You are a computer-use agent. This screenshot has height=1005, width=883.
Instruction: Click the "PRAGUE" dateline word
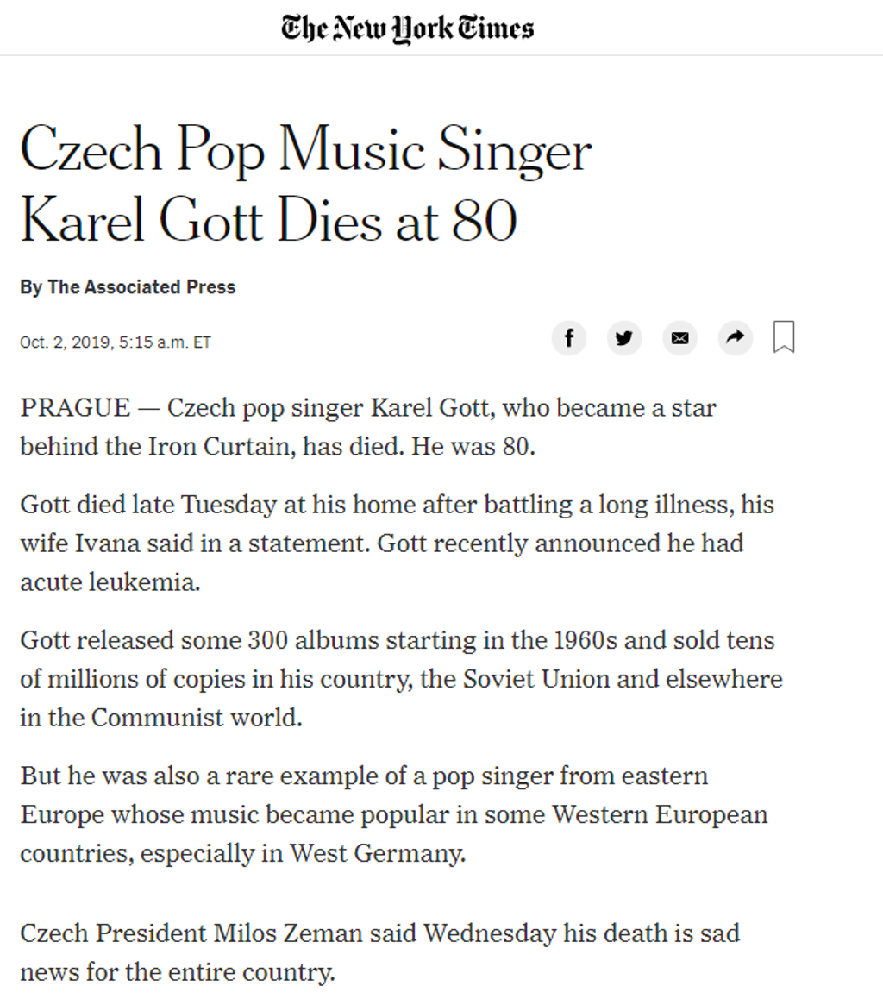(x=75, y=407)
